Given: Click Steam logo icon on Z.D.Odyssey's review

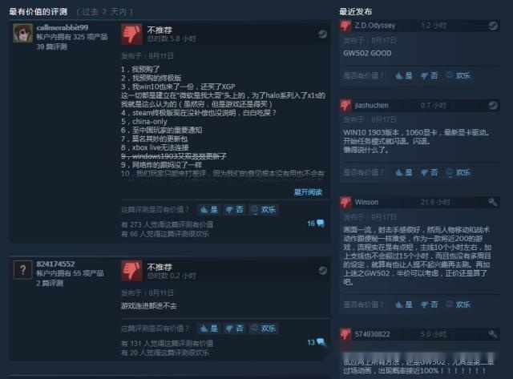Looking at the screenshot, I should pyautogui.click(x=493, y=26).
